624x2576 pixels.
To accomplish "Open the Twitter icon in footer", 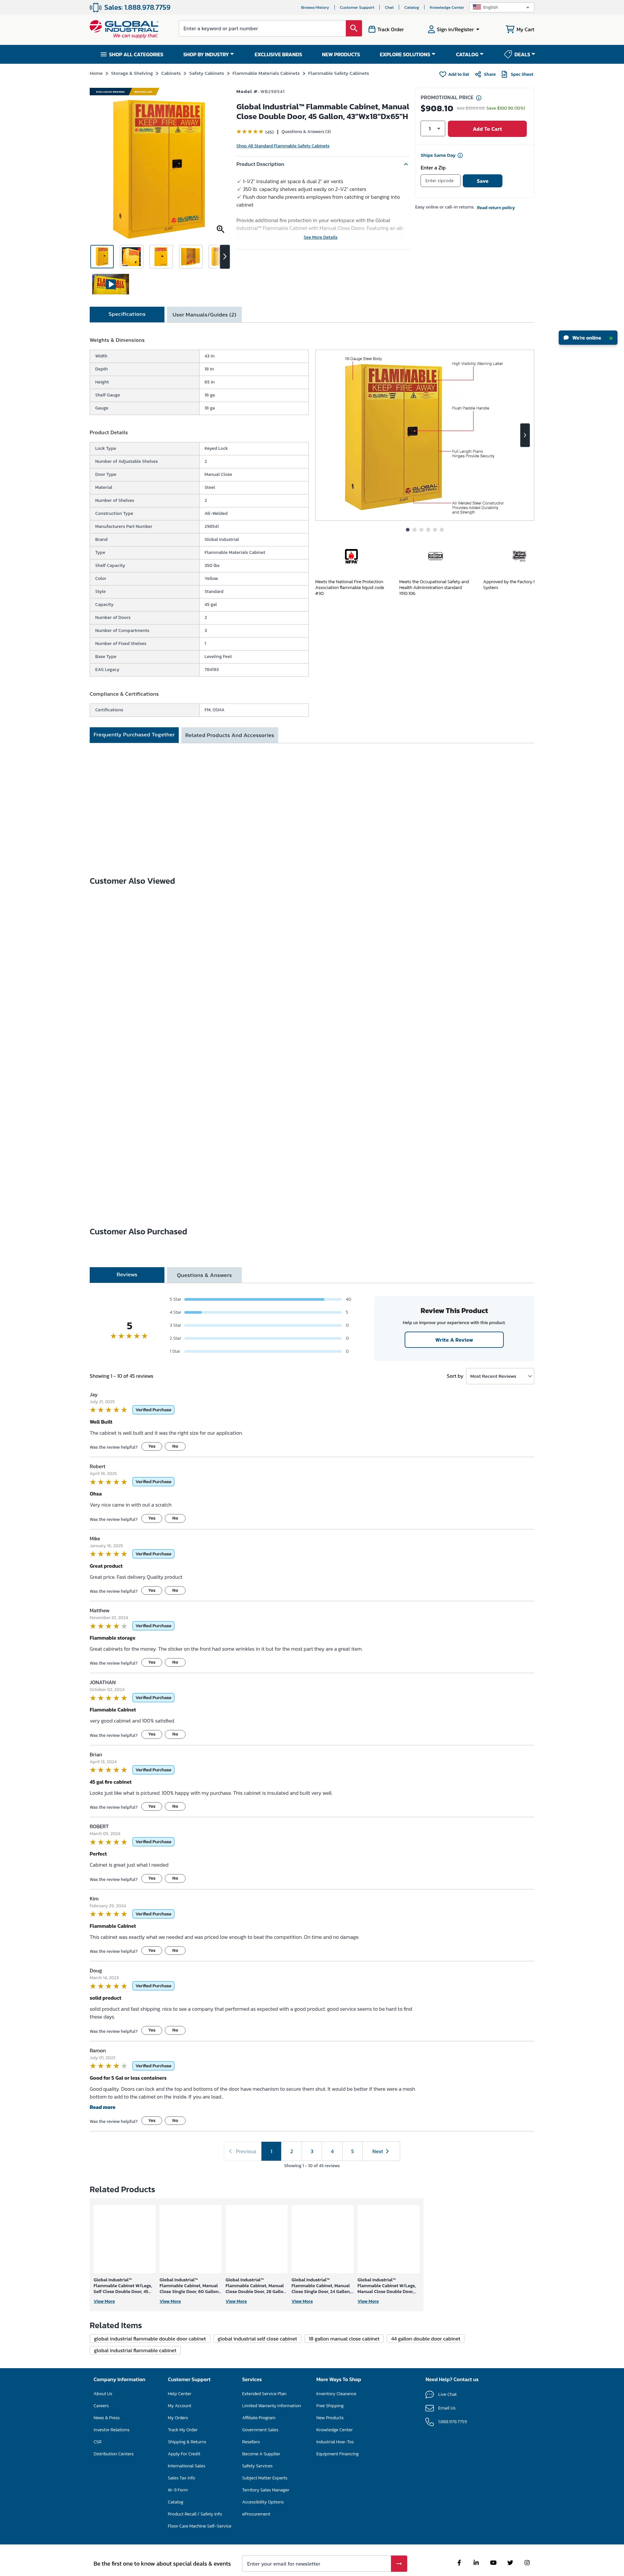I will tap(510, 2563).
